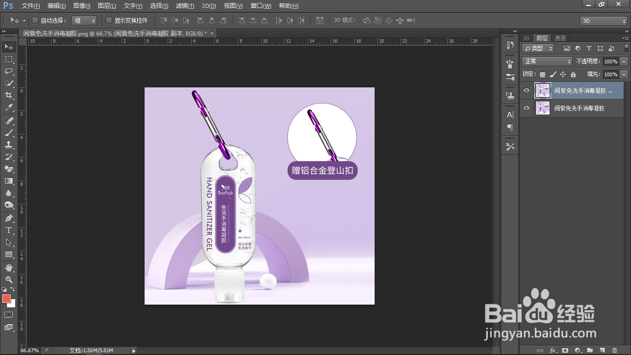Image resolution: width=631 pixels, height=355 pixels.
Task: Open the 正常 blend mode dropdown
Action: click(x=547, y=61)
